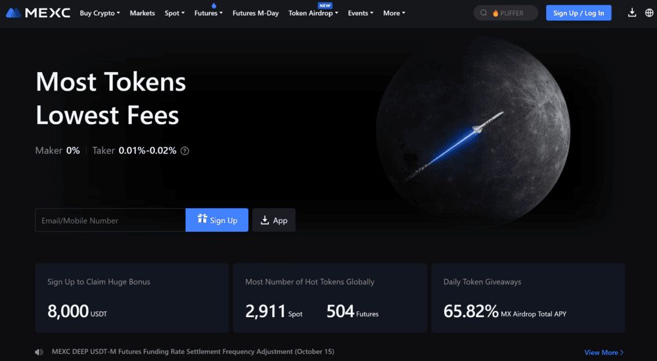
Task: Focus the PUFFER search box
Action: tap(506, 13)
